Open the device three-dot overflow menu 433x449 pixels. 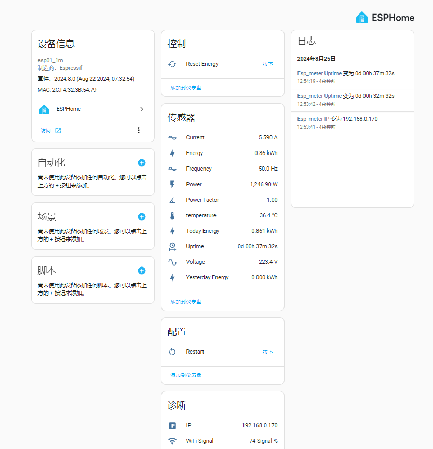coord(139,130)
